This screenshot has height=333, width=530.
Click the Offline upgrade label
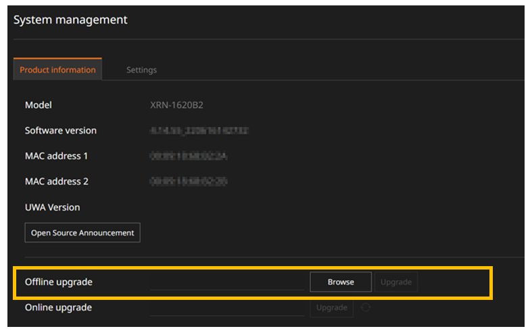point(58,282)
